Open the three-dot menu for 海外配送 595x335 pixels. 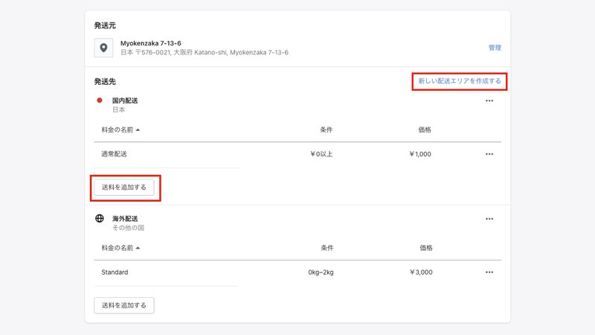pos(489,219)
